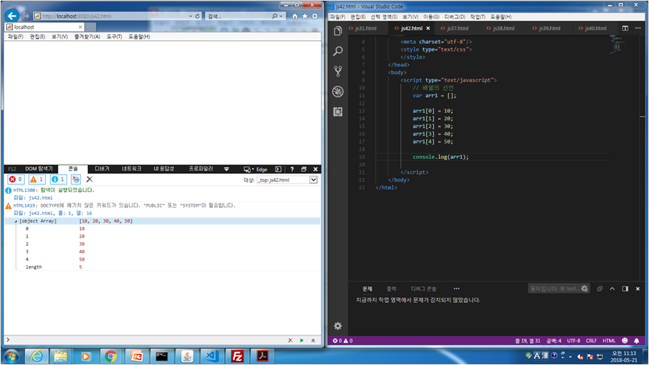Image resolution: width=649 pixels, height=365 pixels.
Task: Click errors and warnings count in status bar
Action: [x=343, y=341]
